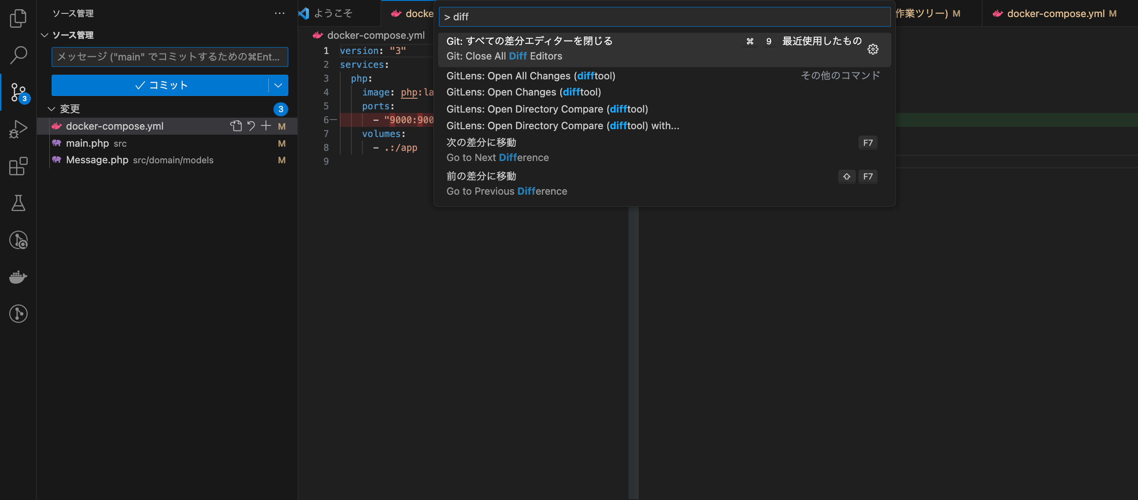
Task: Open file icon for docker-compose.yml
Action: point(236,126)
